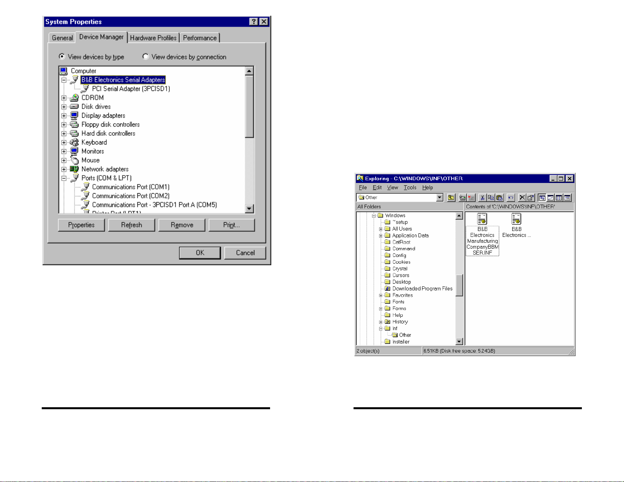The width and height of the screenshot is (624, 482).
Task: Select PCI Serial Adapter (3PCISD1) entry
Action: pyautogui.click(x=131, y=89)
